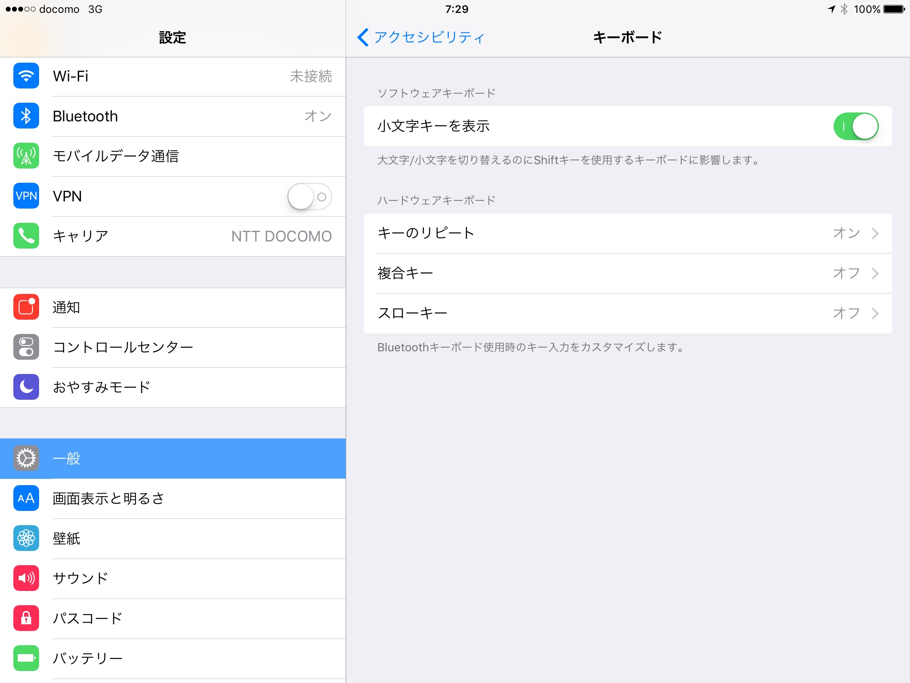Select 画面表示と明るさ menu item

[x=172, y=498]
